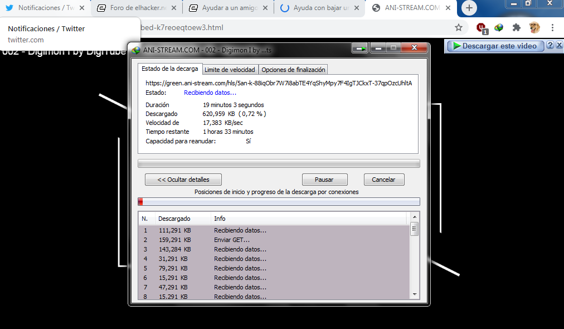The image size is (564, 329).
Task: Select connection row 7 with 47,291 KB
Action: click(x=274, y=287)
